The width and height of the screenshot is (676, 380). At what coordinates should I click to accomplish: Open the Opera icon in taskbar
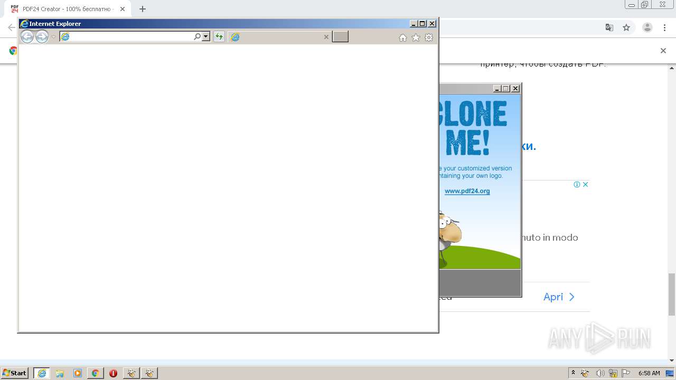(x=113, y=373)
